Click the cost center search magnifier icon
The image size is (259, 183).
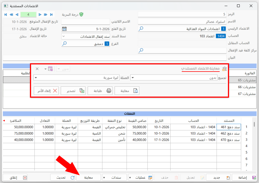click(141, 50)
